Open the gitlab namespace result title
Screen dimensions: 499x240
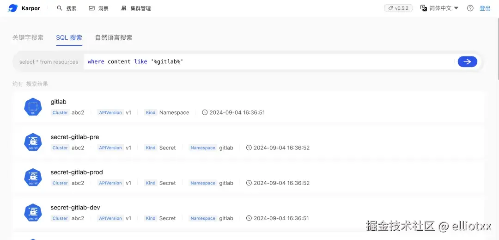[59, 102]
